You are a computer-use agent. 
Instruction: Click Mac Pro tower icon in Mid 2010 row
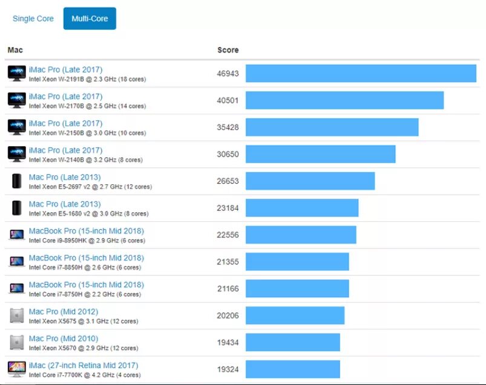17,343
